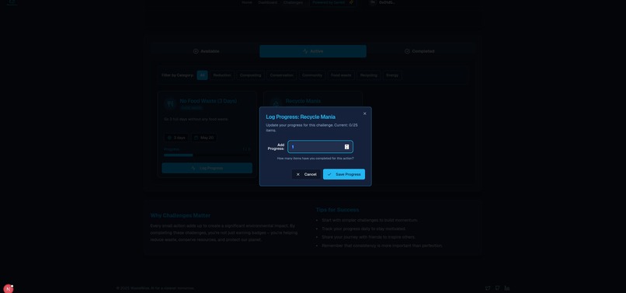Open the Completed tab

[419, 51]
